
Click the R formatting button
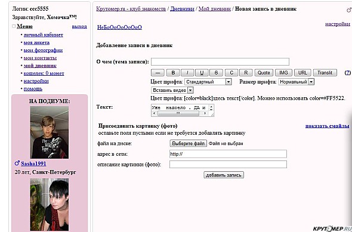click(x=246, y=73)
